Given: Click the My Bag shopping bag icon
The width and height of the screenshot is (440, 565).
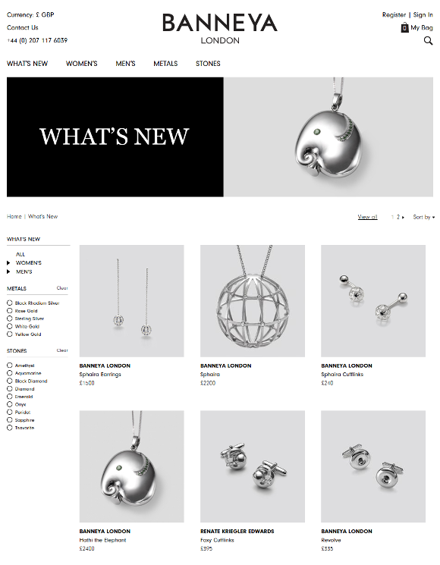Looking at the screenshot, I should coord(404,27).
